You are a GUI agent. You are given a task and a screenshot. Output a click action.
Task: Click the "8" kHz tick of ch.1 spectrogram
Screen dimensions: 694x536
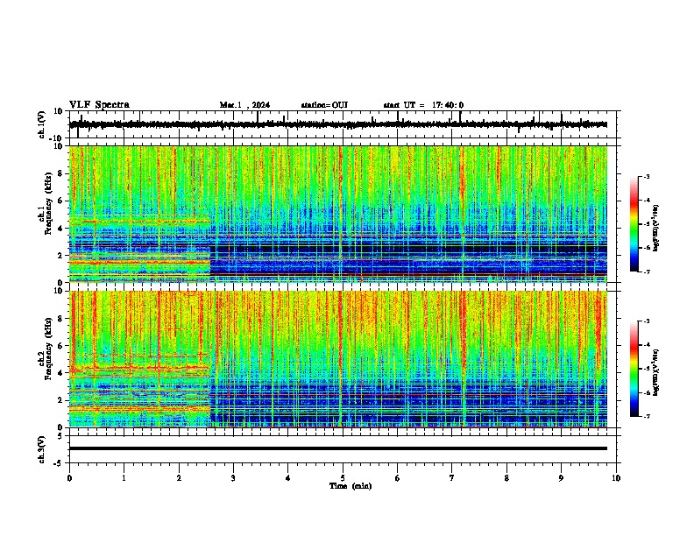pyautogui.click(x=61, y=173)
